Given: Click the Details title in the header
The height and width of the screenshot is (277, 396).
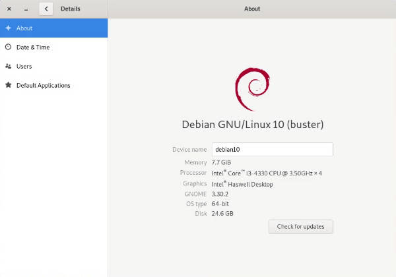Looking at the screenshot, I should [x=70, y=9].
